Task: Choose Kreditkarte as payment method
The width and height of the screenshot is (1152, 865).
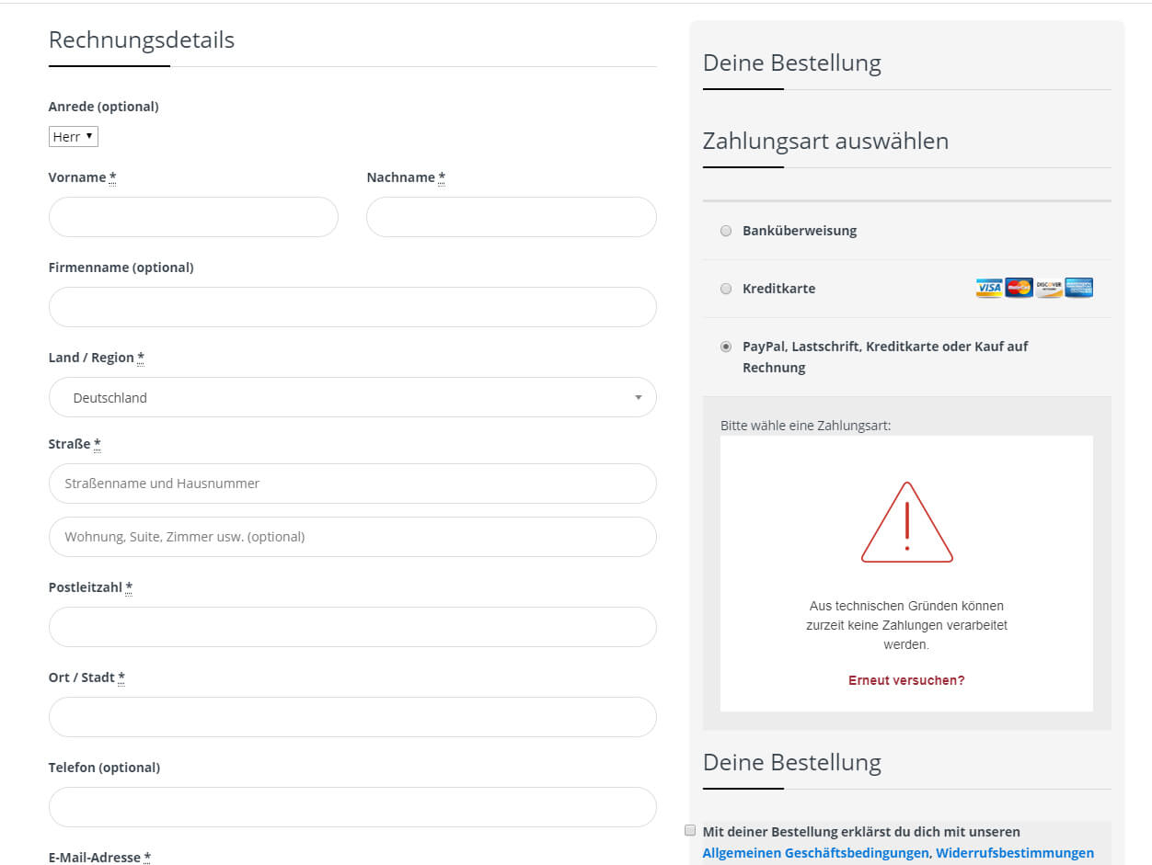Action: [x=726, y=289]
